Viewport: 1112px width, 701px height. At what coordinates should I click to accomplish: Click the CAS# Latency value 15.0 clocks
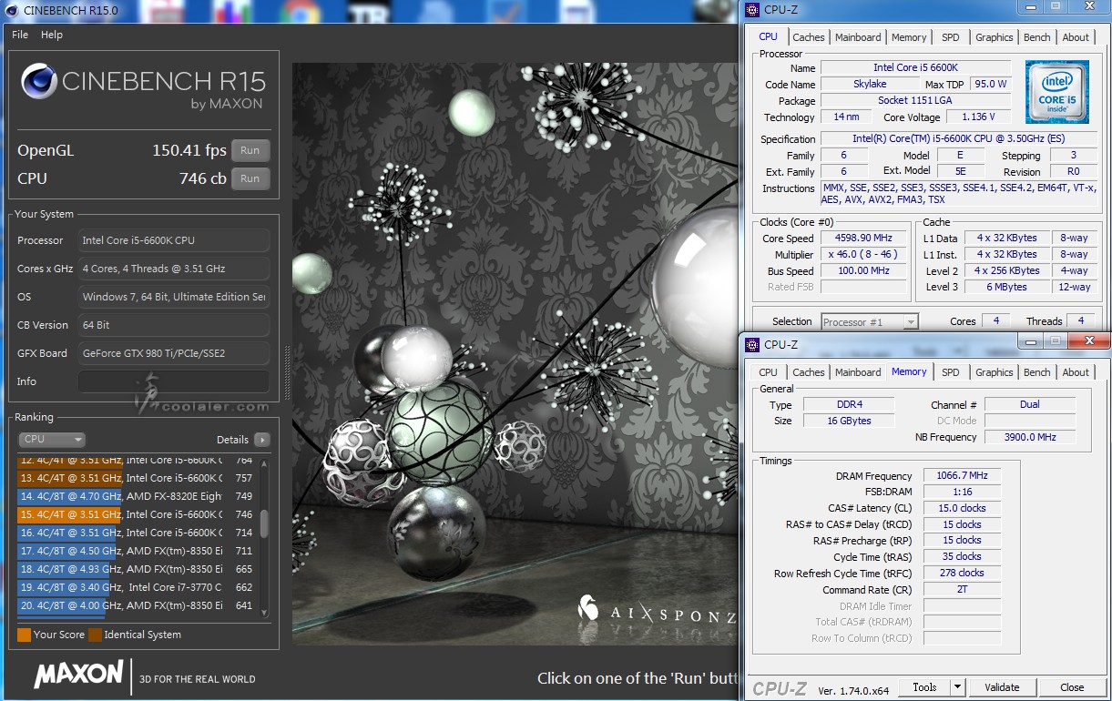[x=962, y=508]
